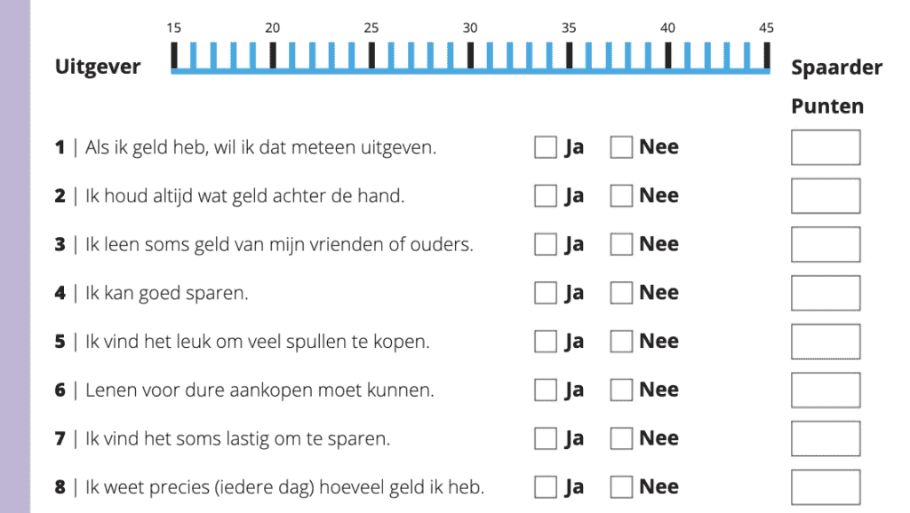Tick Nee for question 3 about borrowing money
This screenshot has height=513, width=910.
click(x=621, y=244)
